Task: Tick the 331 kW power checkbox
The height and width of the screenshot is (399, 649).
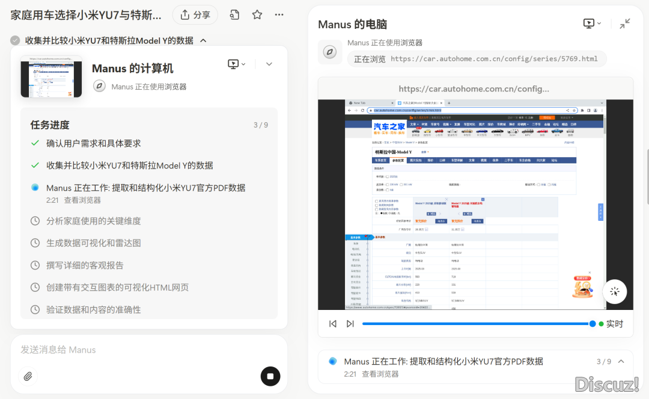Action: [x=401, y=185]
